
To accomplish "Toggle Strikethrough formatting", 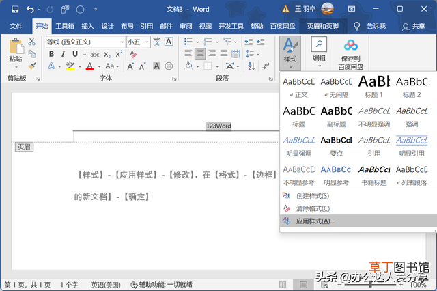I will point(95,54).
